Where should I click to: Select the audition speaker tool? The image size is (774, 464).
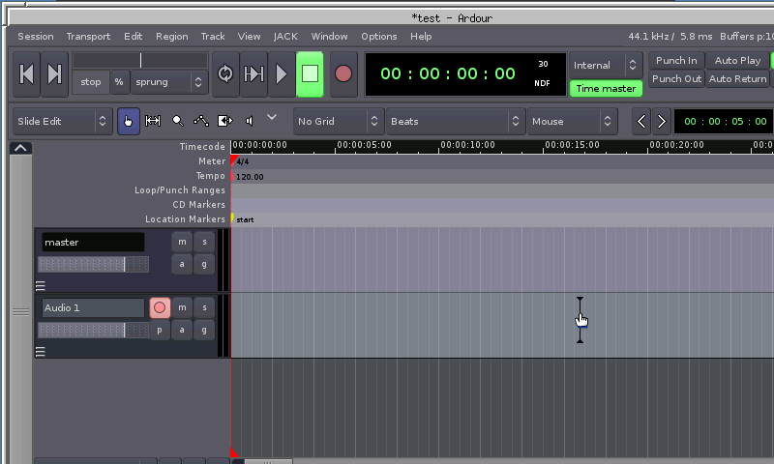(x=250, y=121)
